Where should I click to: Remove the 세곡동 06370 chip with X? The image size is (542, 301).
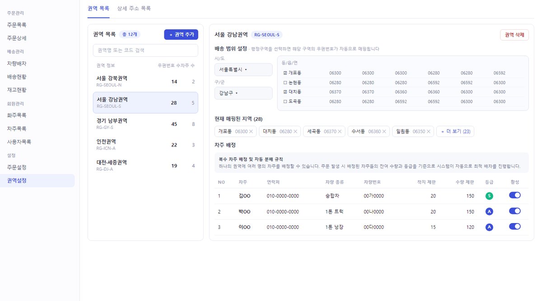point(340,132)
